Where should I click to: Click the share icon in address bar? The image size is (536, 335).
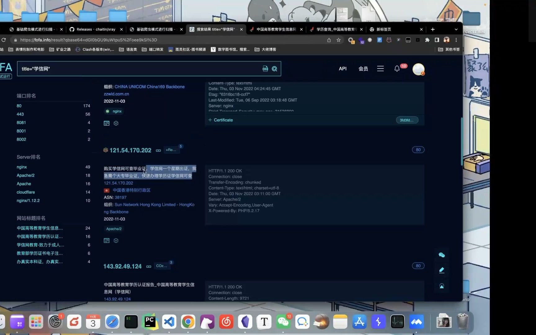[329, 40]
